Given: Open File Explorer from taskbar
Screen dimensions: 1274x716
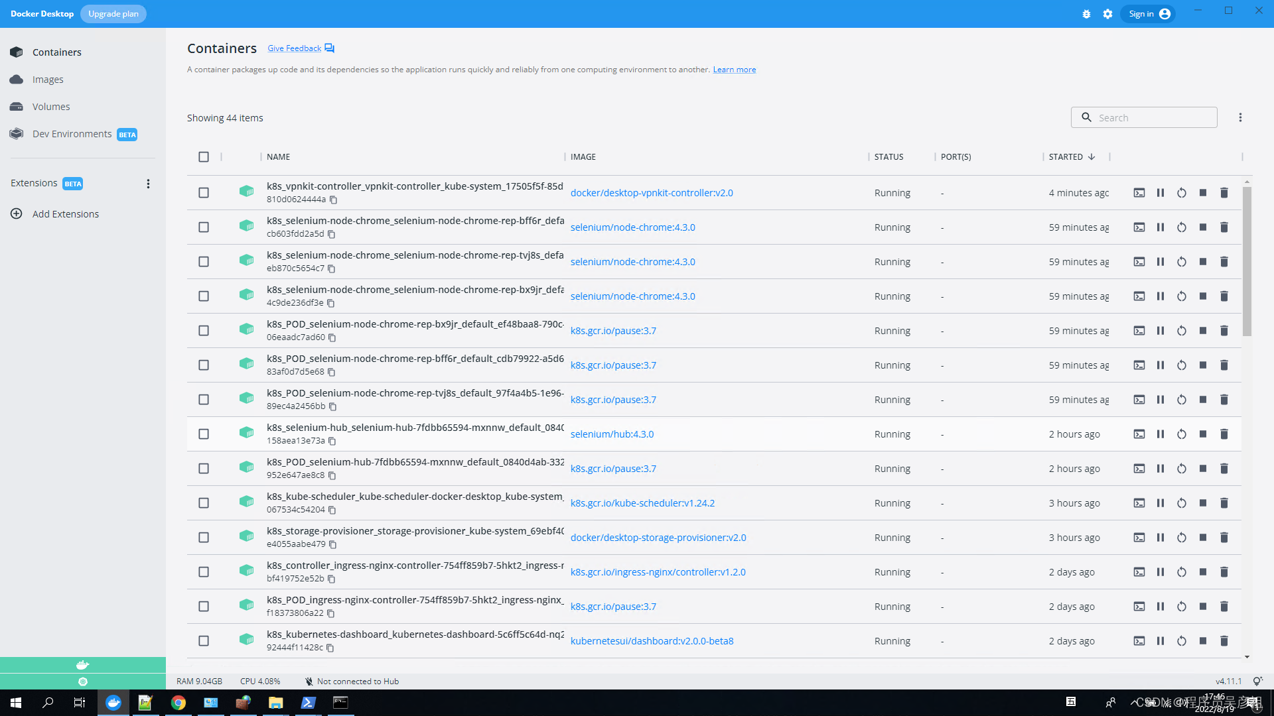Looking at the screenshot, I should 275,703.
